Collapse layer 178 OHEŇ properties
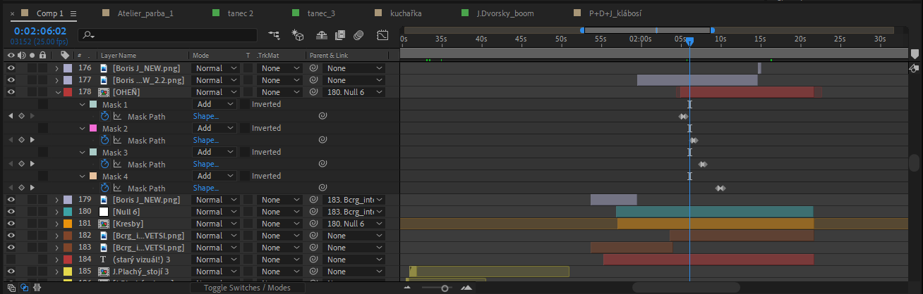Screen dimensions: 923x294 pyautogui.click(x=58, y=92)
